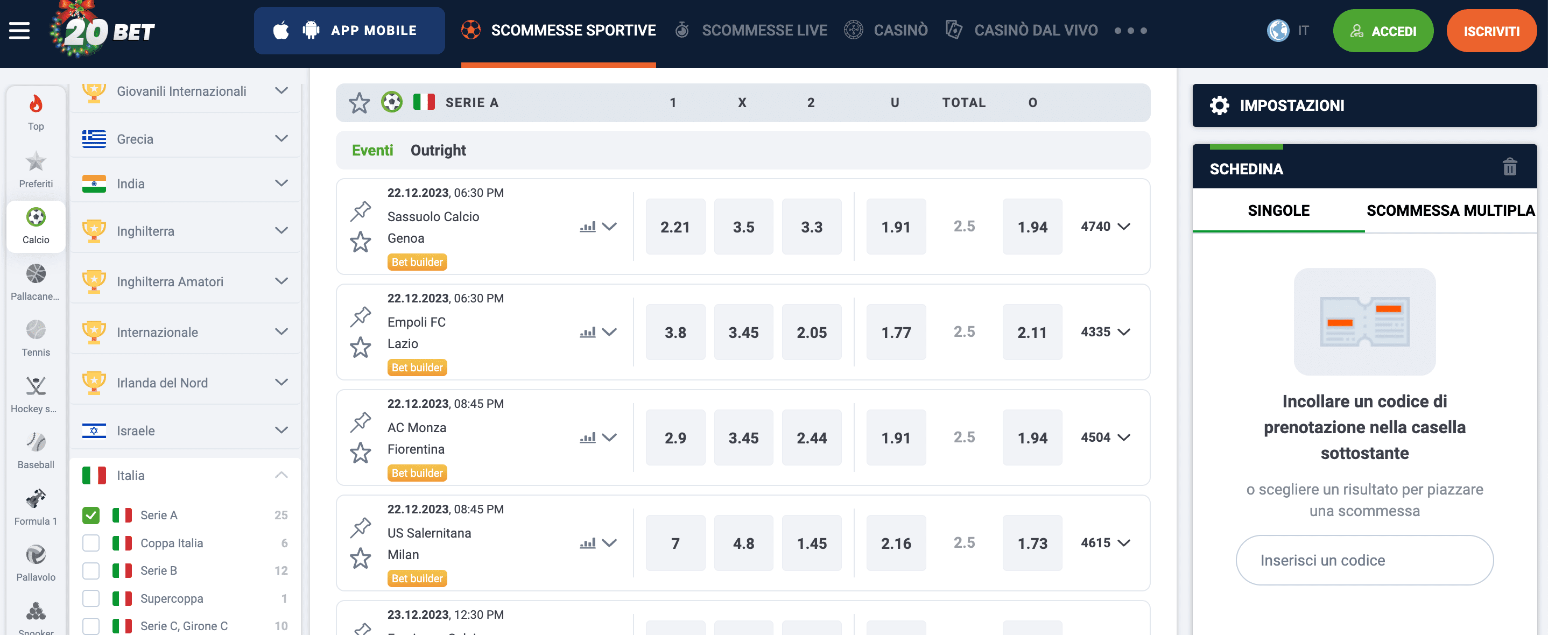Uncheck the Serie A league checkbox
This screenshot has width=1548, height=635.
(x=91, y=515)
